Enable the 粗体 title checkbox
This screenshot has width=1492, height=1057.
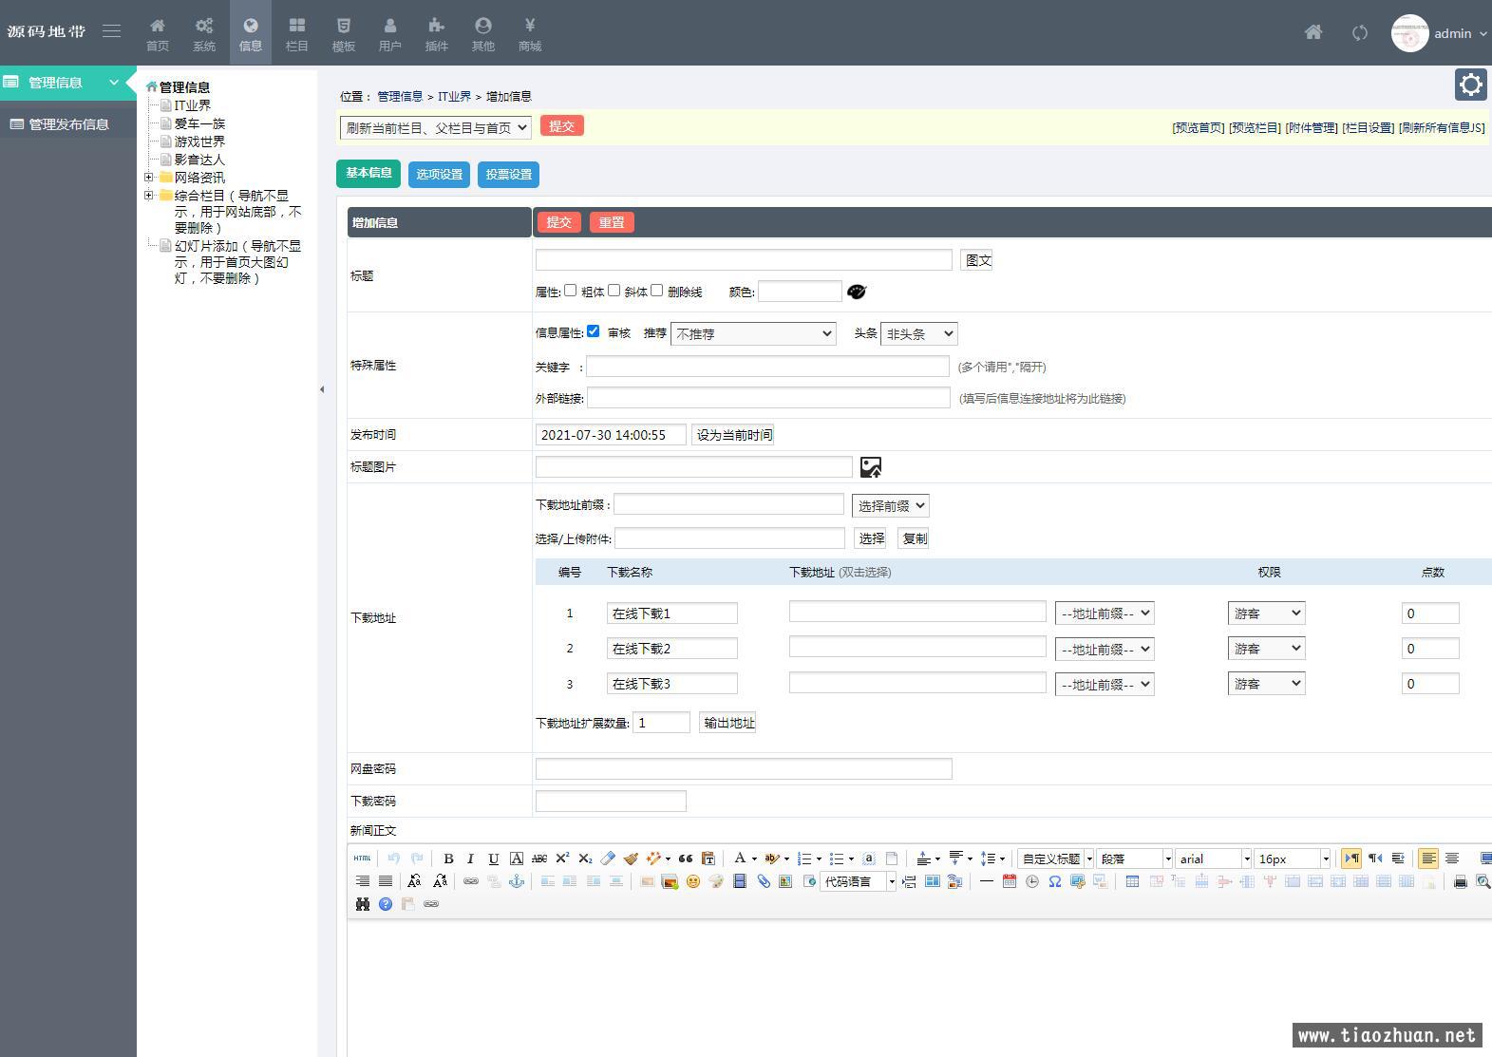(x=570, y=291)
